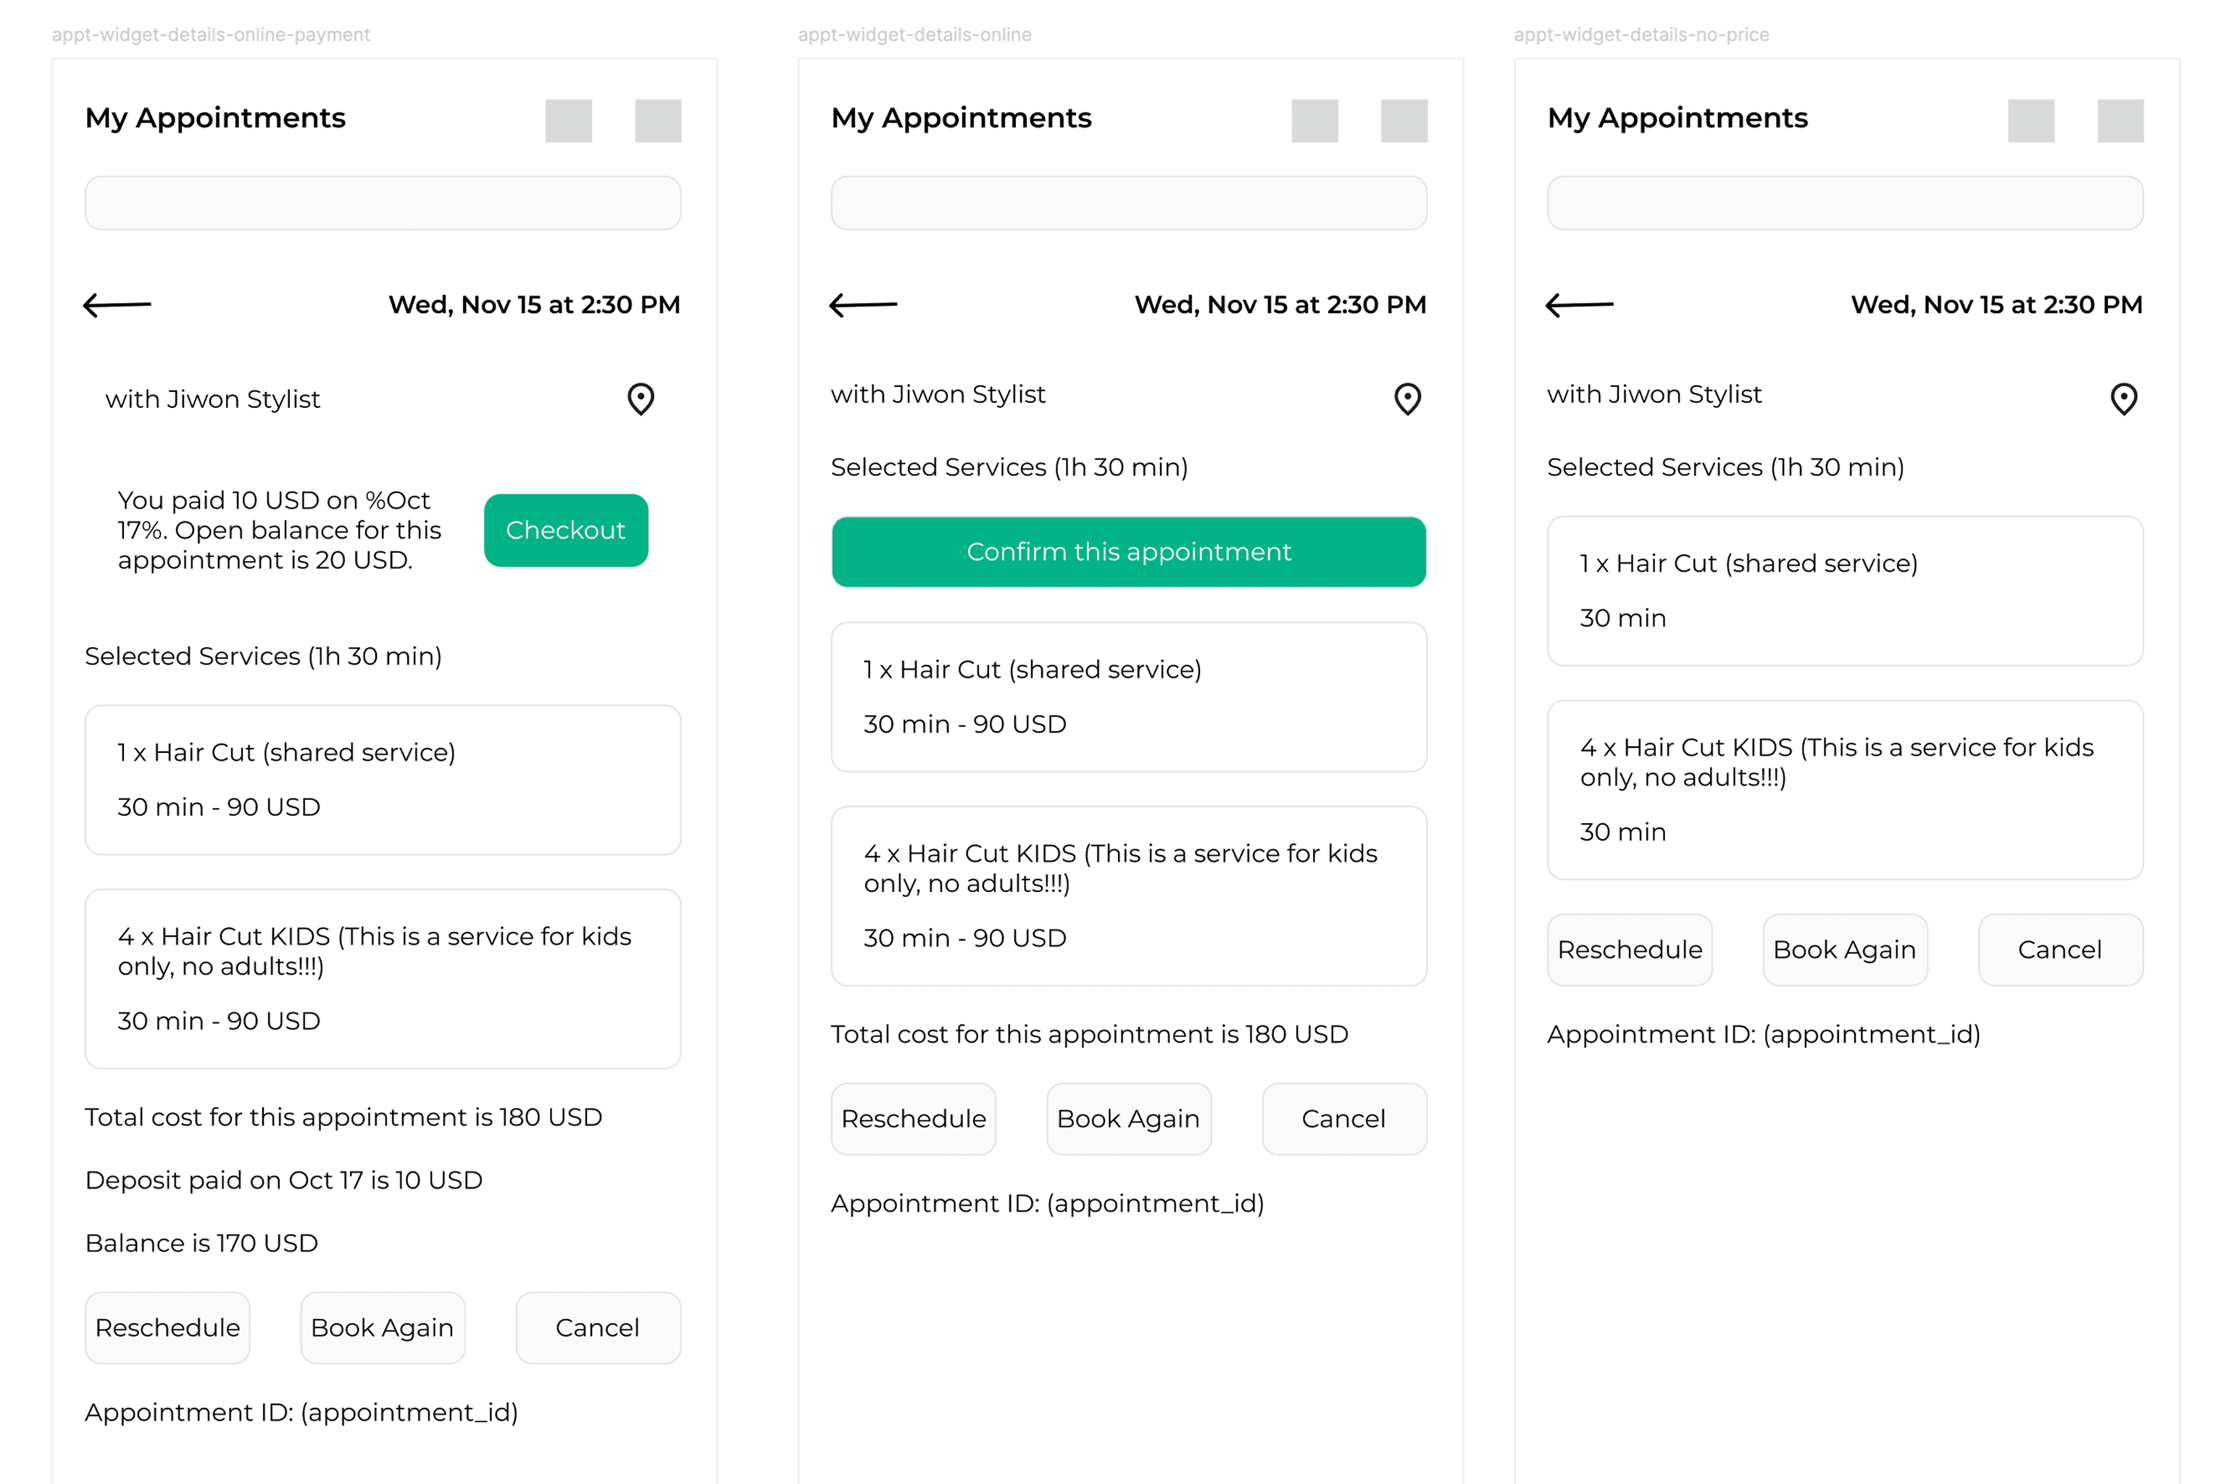The image size is (2226, 1484).
Task: Click back arrow in no-price widget
Action: click(x=1580, y=305)
